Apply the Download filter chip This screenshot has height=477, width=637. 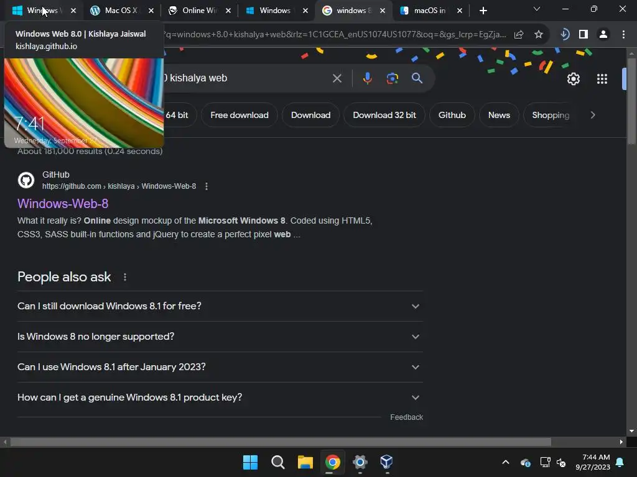(311, 115)
